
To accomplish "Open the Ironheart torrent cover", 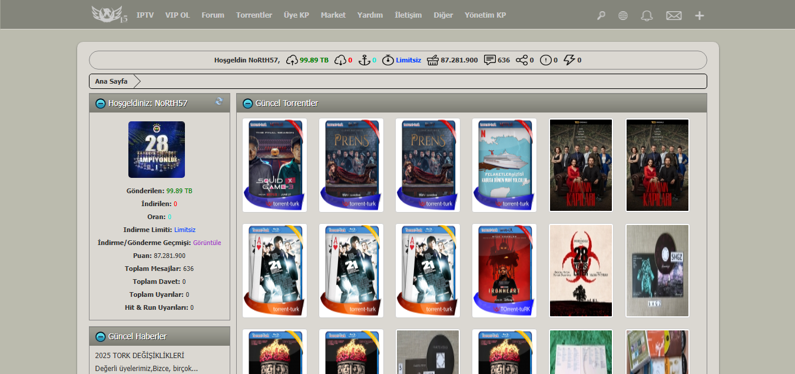I will click(x=505, y=271).
